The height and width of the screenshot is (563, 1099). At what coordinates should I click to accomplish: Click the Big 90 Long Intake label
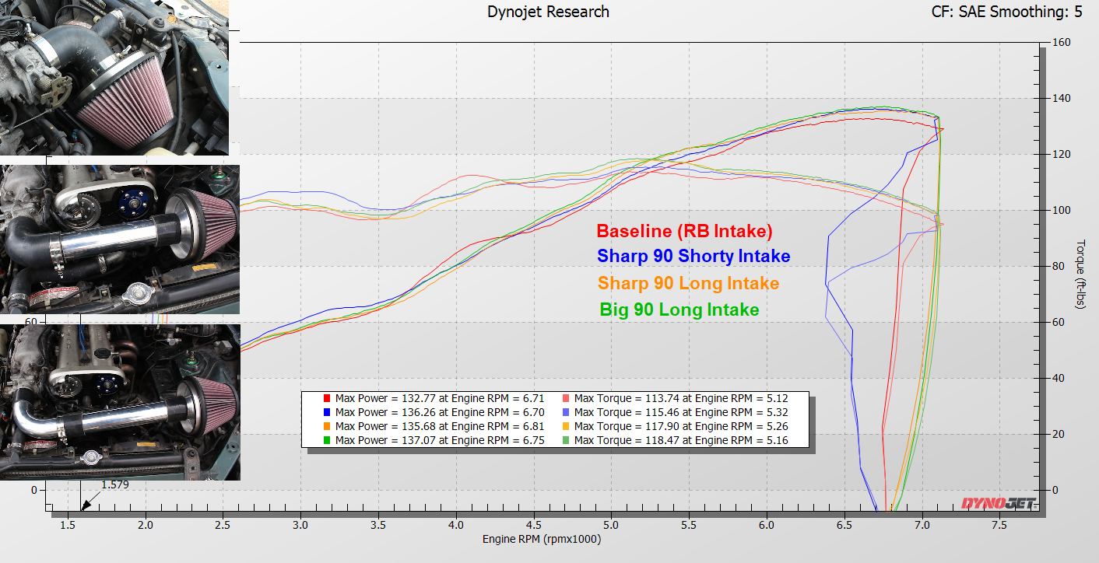[679, 309]
